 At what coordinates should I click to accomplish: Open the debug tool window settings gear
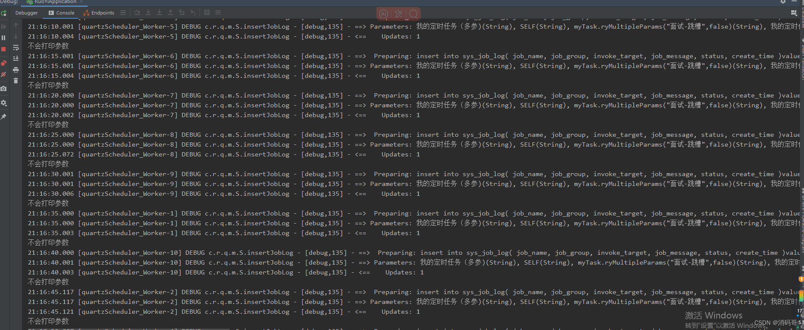[x=783, y=2]
